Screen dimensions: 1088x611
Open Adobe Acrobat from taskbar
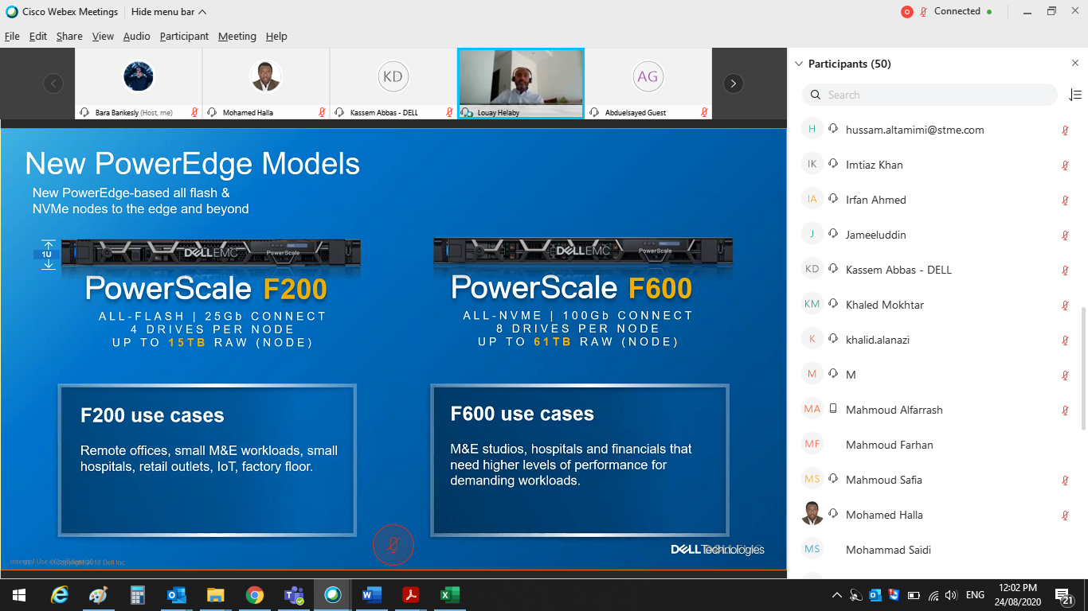(411, 595)
